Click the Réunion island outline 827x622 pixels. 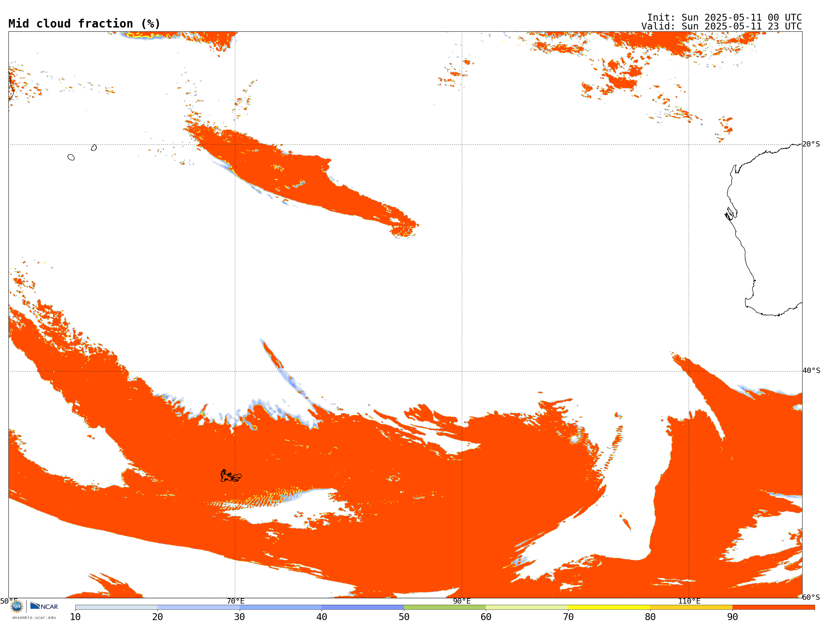tap(71, 157)
